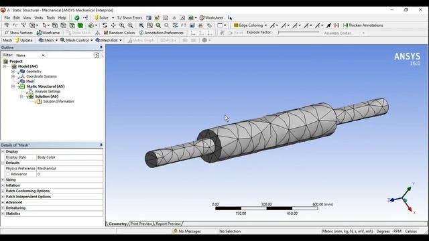The image size is (429, 241).
Task: Pin the Details of Mesh panel pushpin
Action: pyautogui.click(x=101, y=145)
